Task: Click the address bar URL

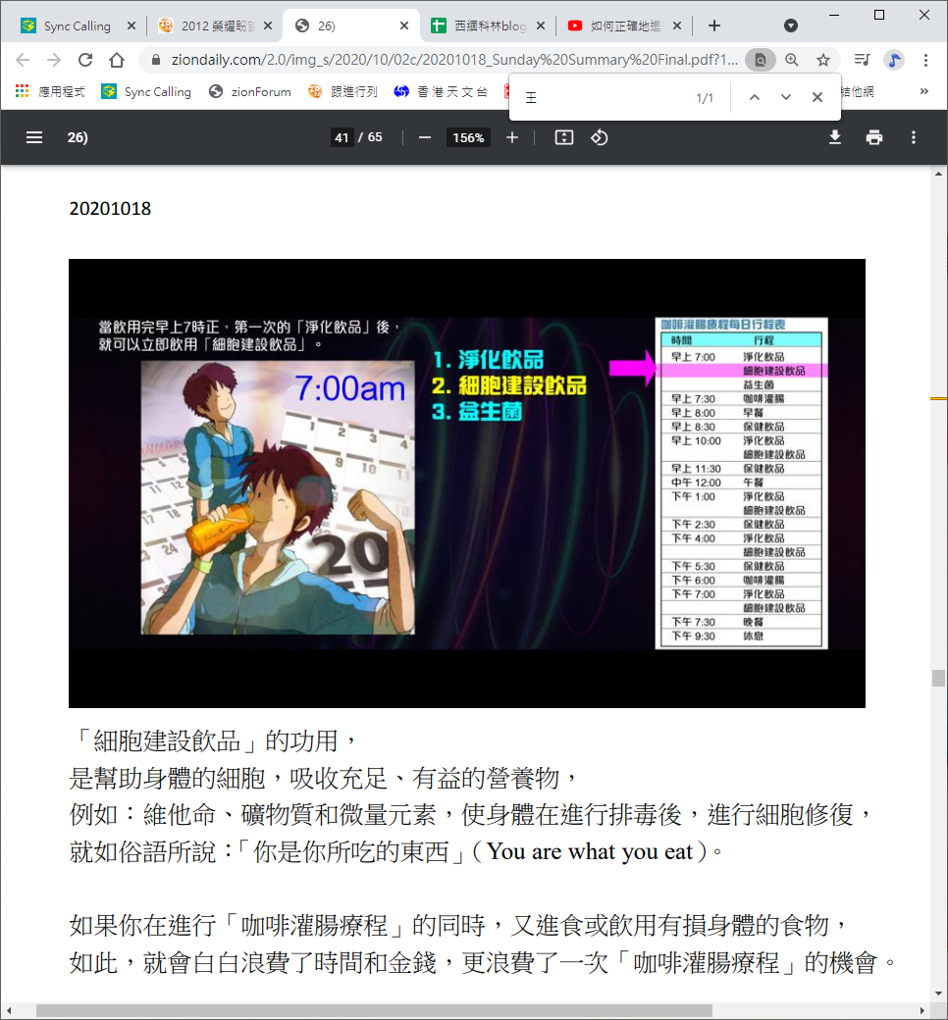Action: tap(453, 60)
